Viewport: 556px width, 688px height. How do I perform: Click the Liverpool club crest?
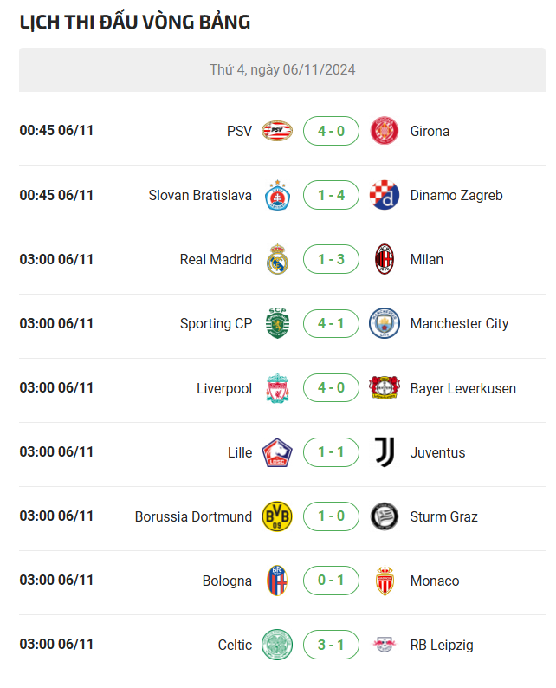(277, 388)
